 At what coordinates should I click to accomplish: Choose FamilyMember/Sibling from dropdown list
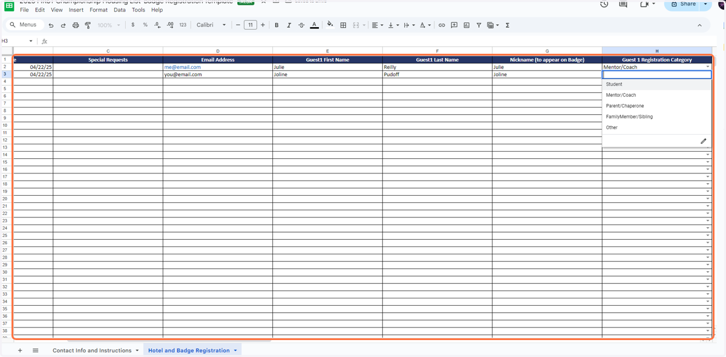click(657, 117)
